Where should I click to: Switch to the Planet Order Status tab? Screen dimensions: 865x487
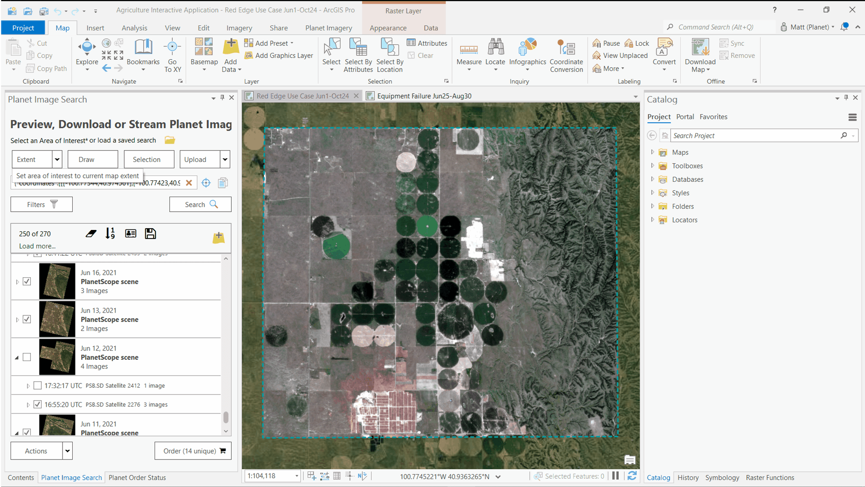[137, 477]
